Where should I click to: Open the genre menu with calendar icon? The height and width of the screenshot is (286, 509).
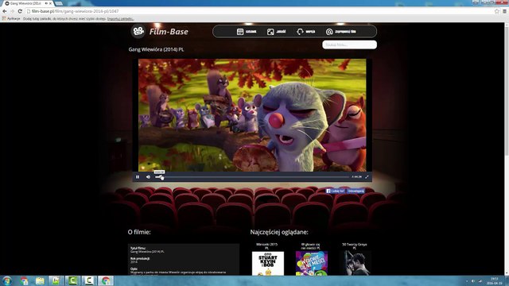[247, 32]
